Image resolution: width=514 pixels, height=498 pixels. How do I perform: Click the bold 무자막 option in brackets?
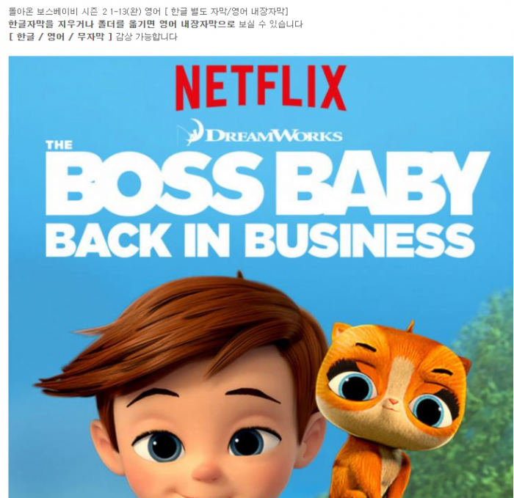[91, 37]
